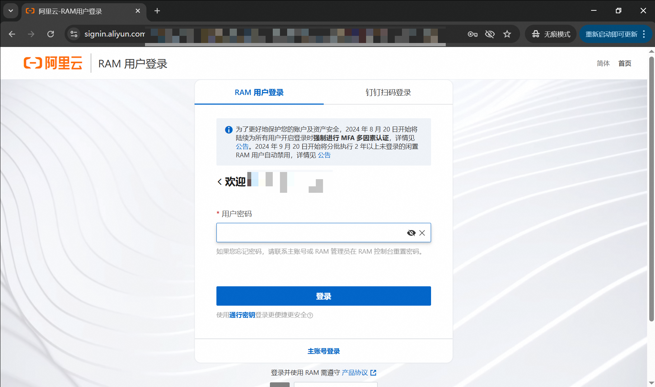
Task: Open the password manager key icon
Action: coord(473,34)
